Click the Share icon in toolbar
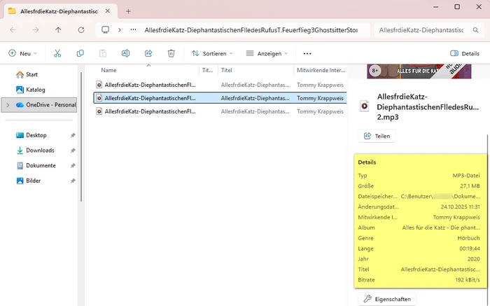Viewport: 490px width, 306px height. click(x=148, y=53)
